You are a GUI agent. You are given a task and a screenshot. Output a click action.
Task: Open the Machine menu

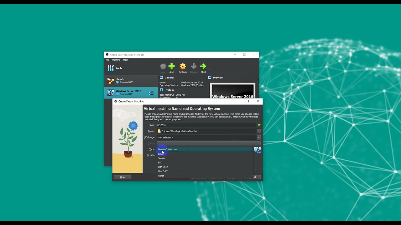tap(116, 60)
